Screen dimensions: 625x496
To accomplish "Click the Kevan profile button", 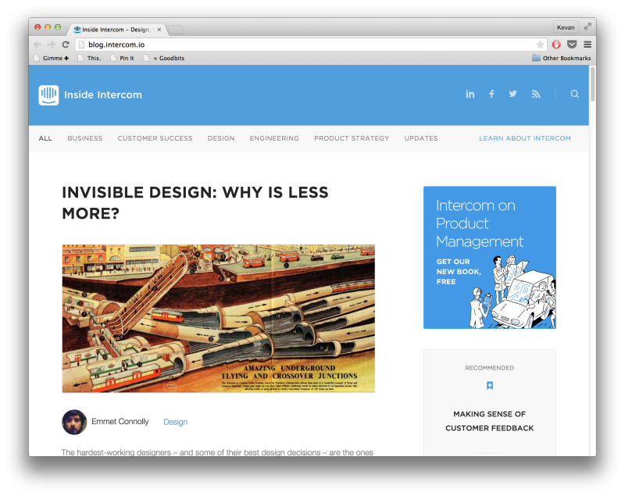I will [x=566, y=27].
